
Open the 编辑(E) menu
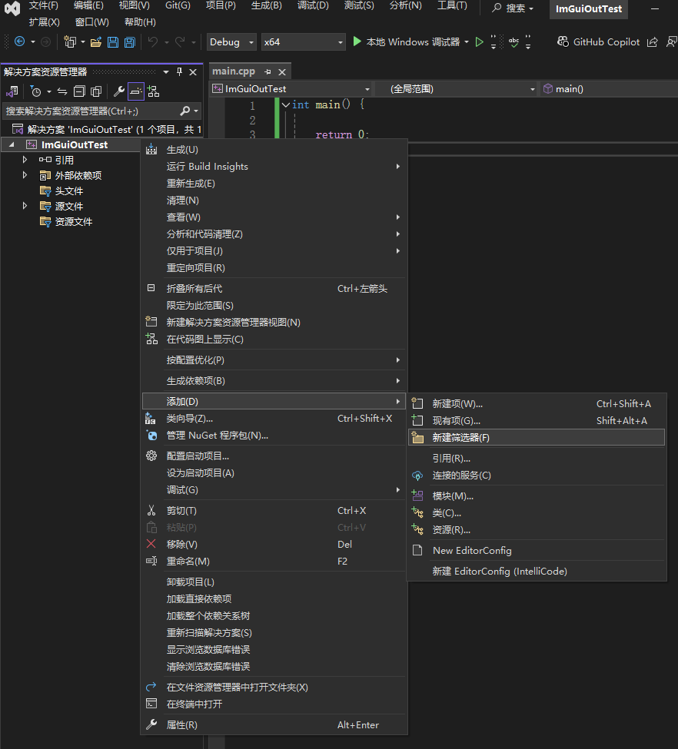[x=88, y=5]
